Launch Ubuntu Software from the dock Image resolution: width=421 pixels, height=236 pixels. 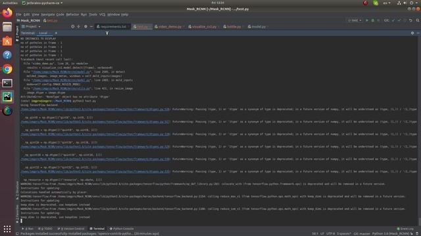pos(7,41)
